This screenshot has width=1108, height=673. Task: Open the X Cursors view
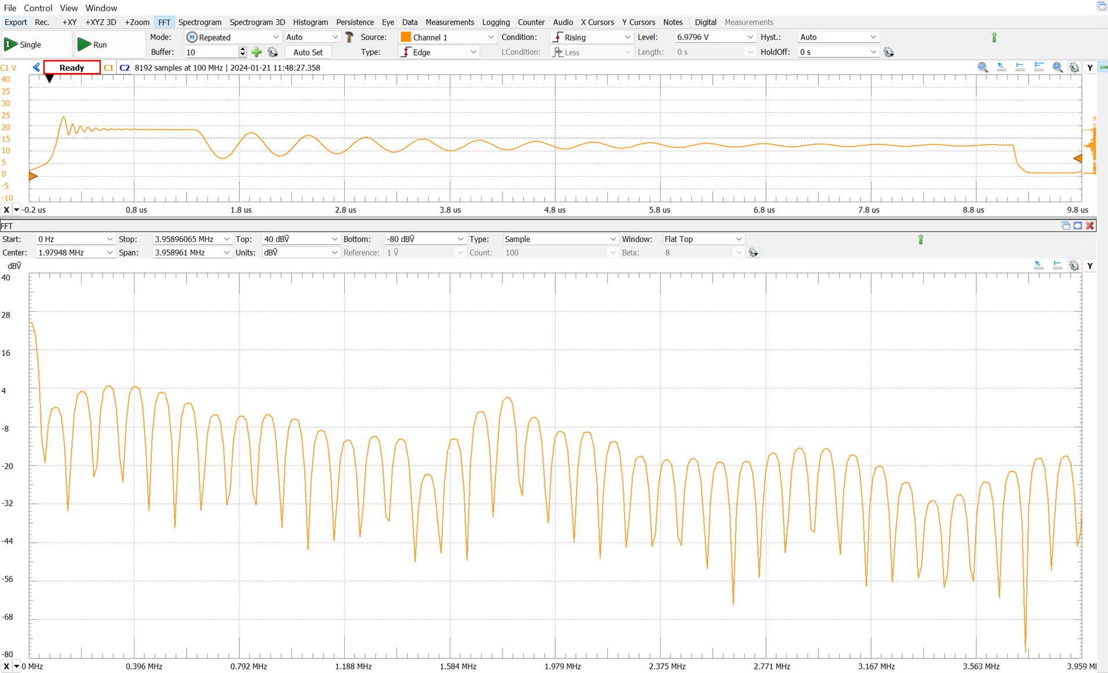tap(597, 22)
